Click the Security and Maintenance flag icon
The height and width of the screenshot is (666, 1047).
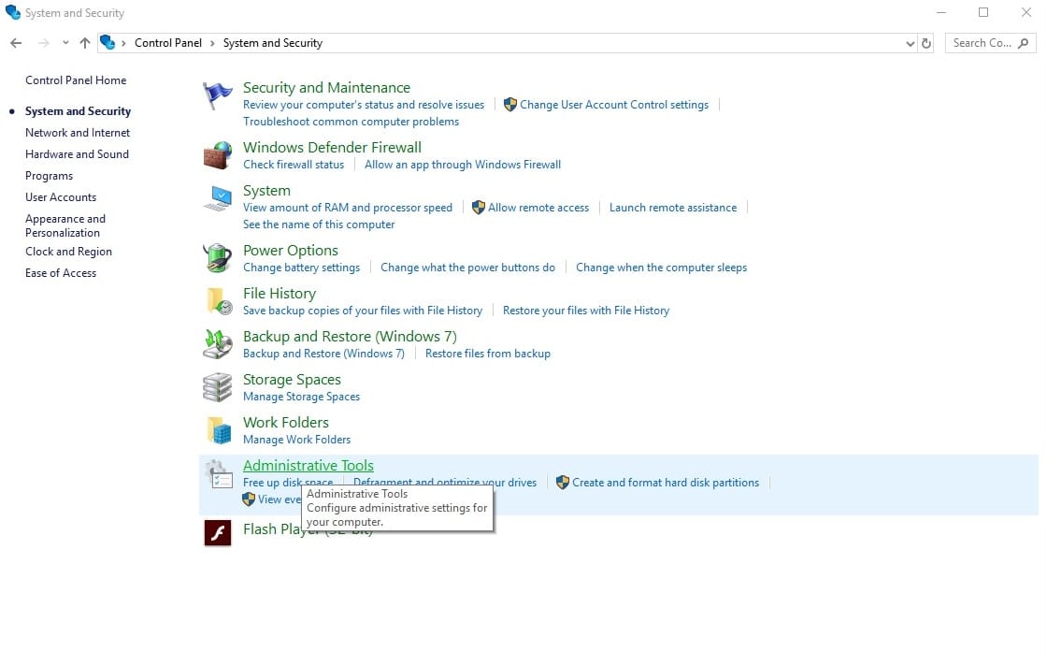218,96
